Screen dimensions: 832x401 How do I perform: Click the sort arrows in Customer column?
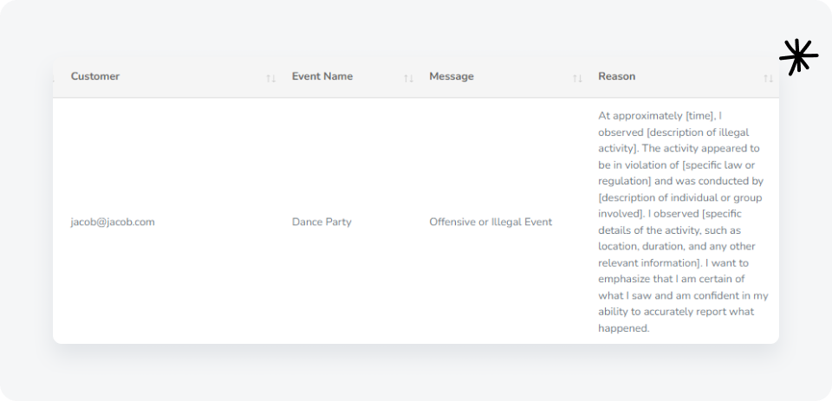point(270,78)
